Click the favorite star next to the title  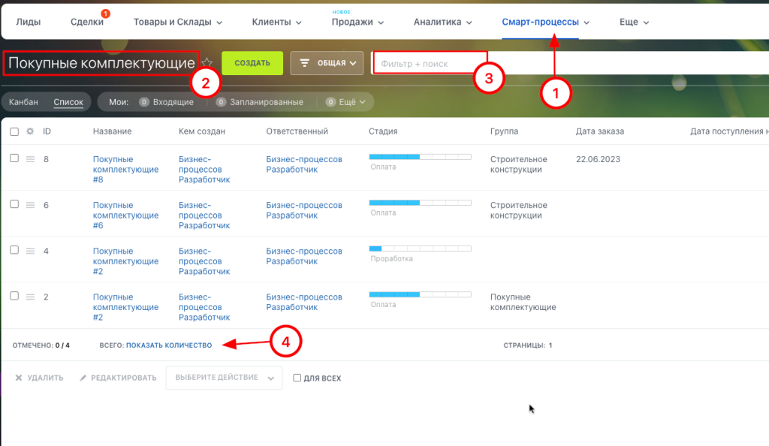(x=207, y=63)
